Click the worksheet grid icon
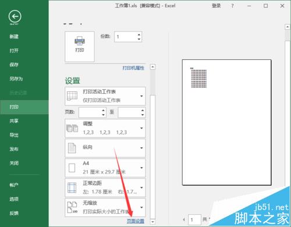Image resolution: width=291 pixels, height=227 pixels. [72, 96]
